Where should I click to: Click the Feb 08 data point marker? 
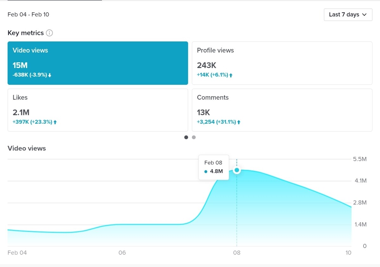tap(237, 170)
